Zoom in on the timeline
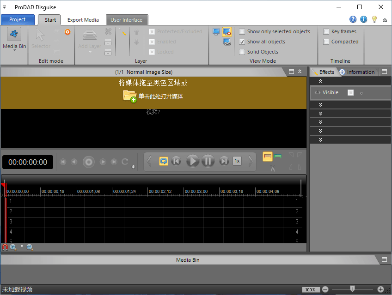 [13, 247]
